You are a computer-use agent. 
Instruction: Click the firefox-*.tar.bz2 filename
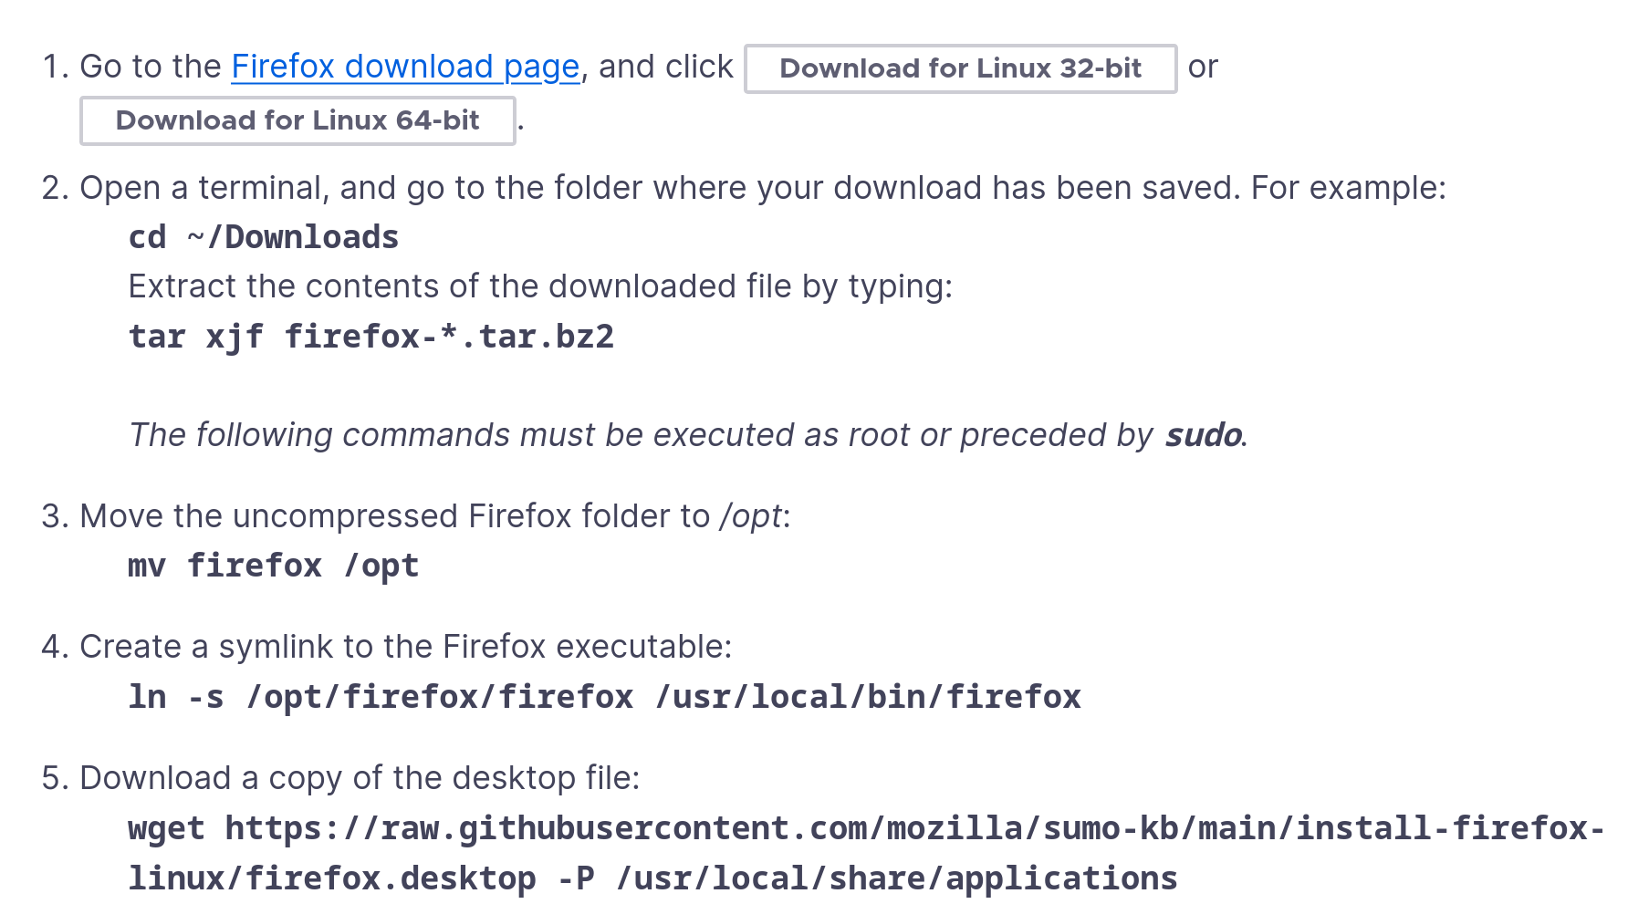click(x=449, y=337)
